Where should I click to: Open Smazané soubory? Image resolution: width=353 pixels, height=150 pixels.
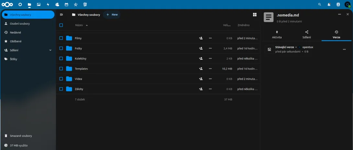click(x=28, y=136)
